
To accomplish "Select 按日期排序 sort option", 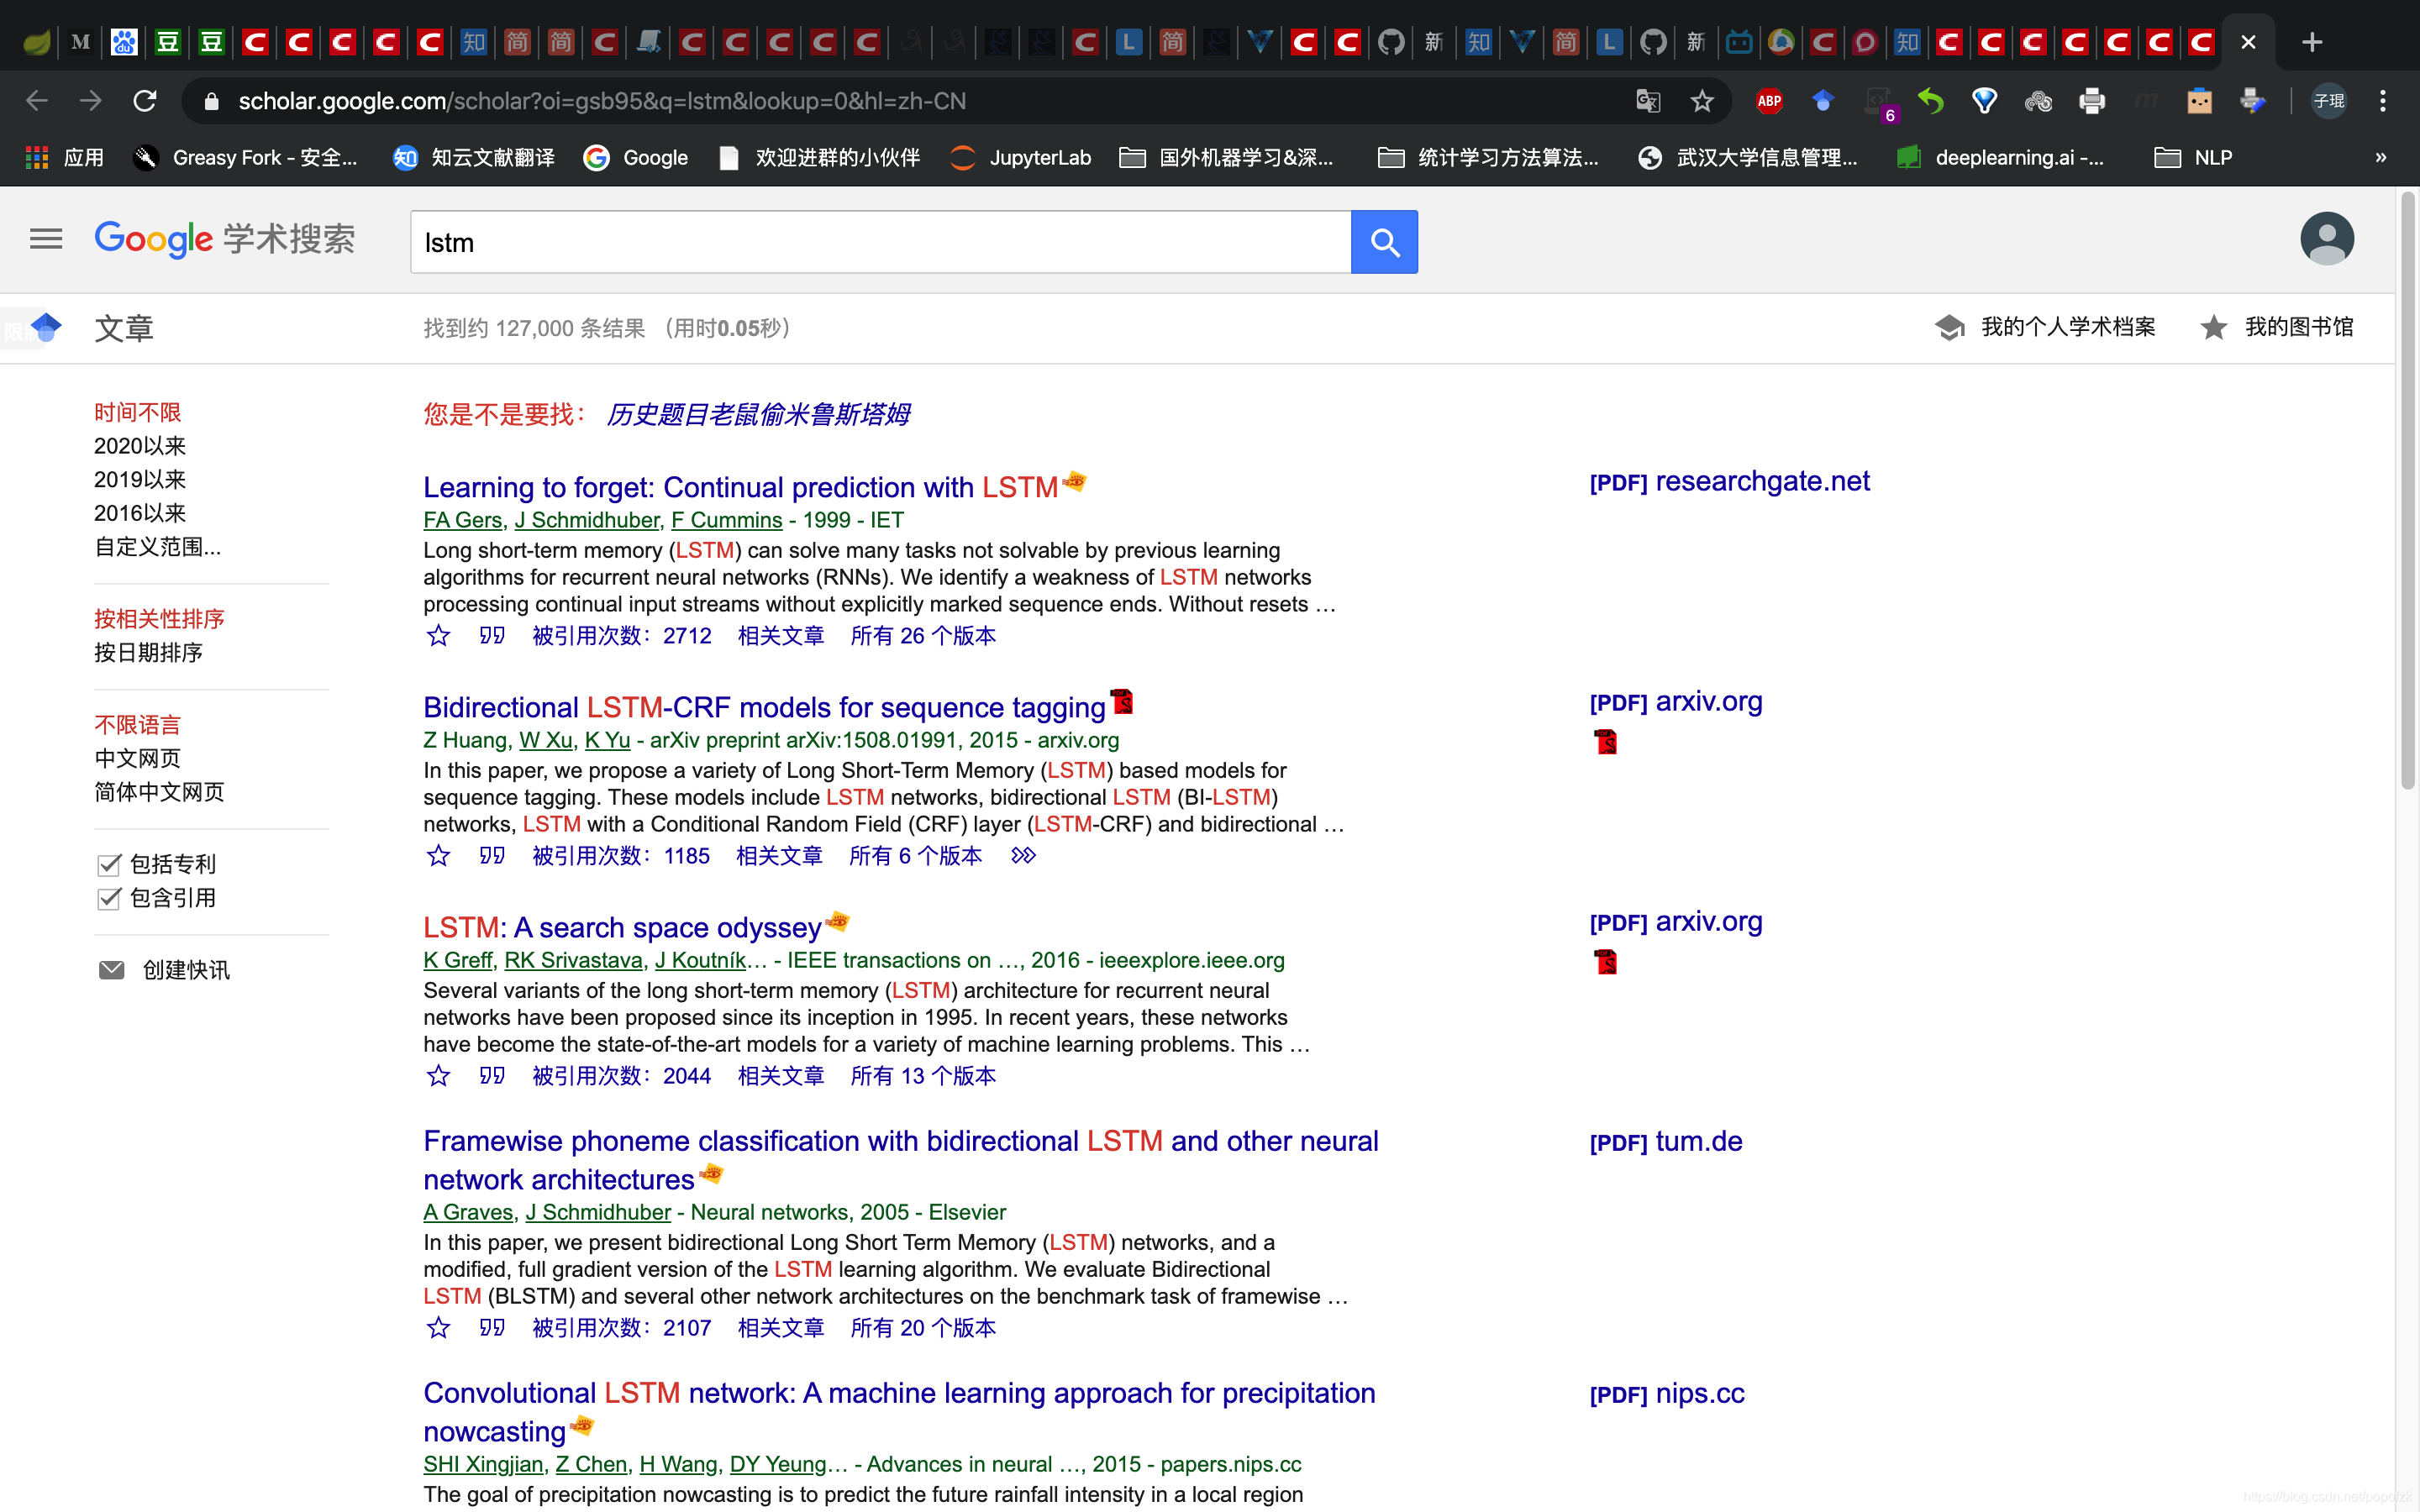I will coord(148,653).
